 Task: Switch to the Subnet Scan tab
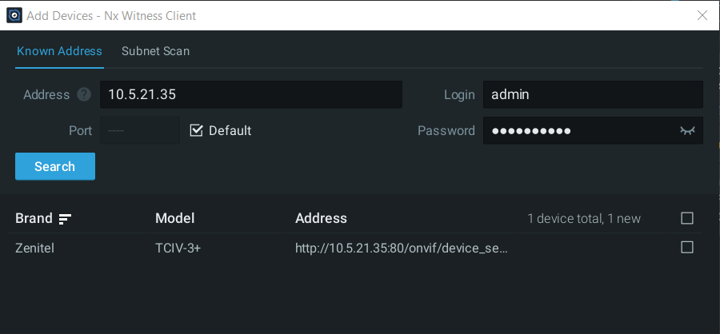click(x=155, y=51)
